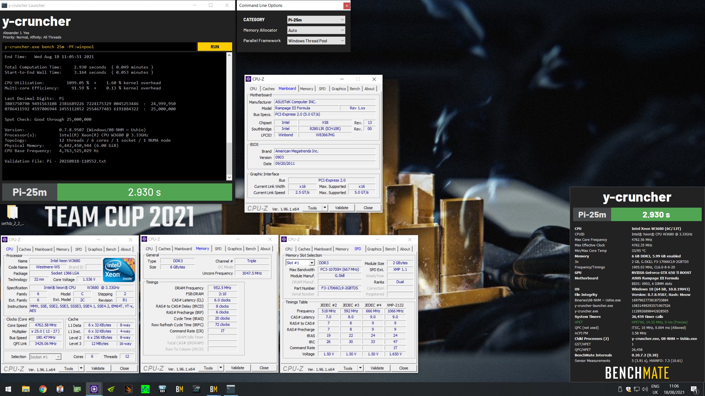Click Tools button in Memory CPU-Z window

click(208, 368)
